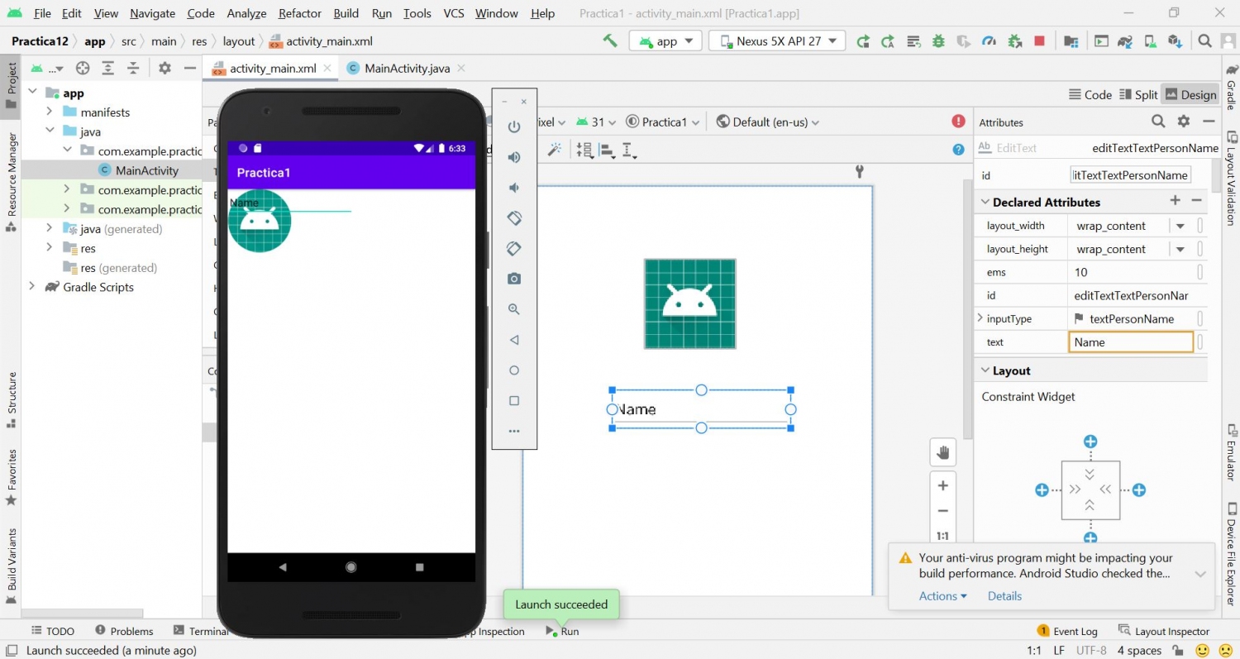Click Expand All in Project panel
The height and width of the screenshot is (659, 1240).
tap(107, 69)
